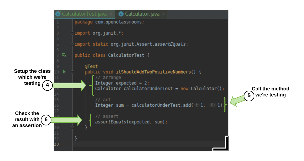Run test itShouldAddTwoPositiveNumbers via gutter arrow

click(64, 72)
